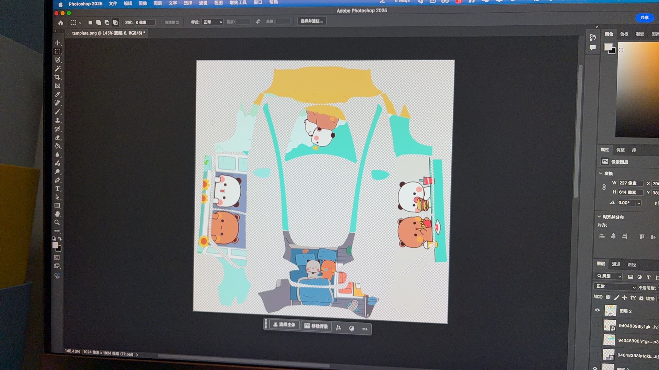Click the lock all icon in layers panel
This screenshot has height=370, width=659.
(x=641, y=298)
